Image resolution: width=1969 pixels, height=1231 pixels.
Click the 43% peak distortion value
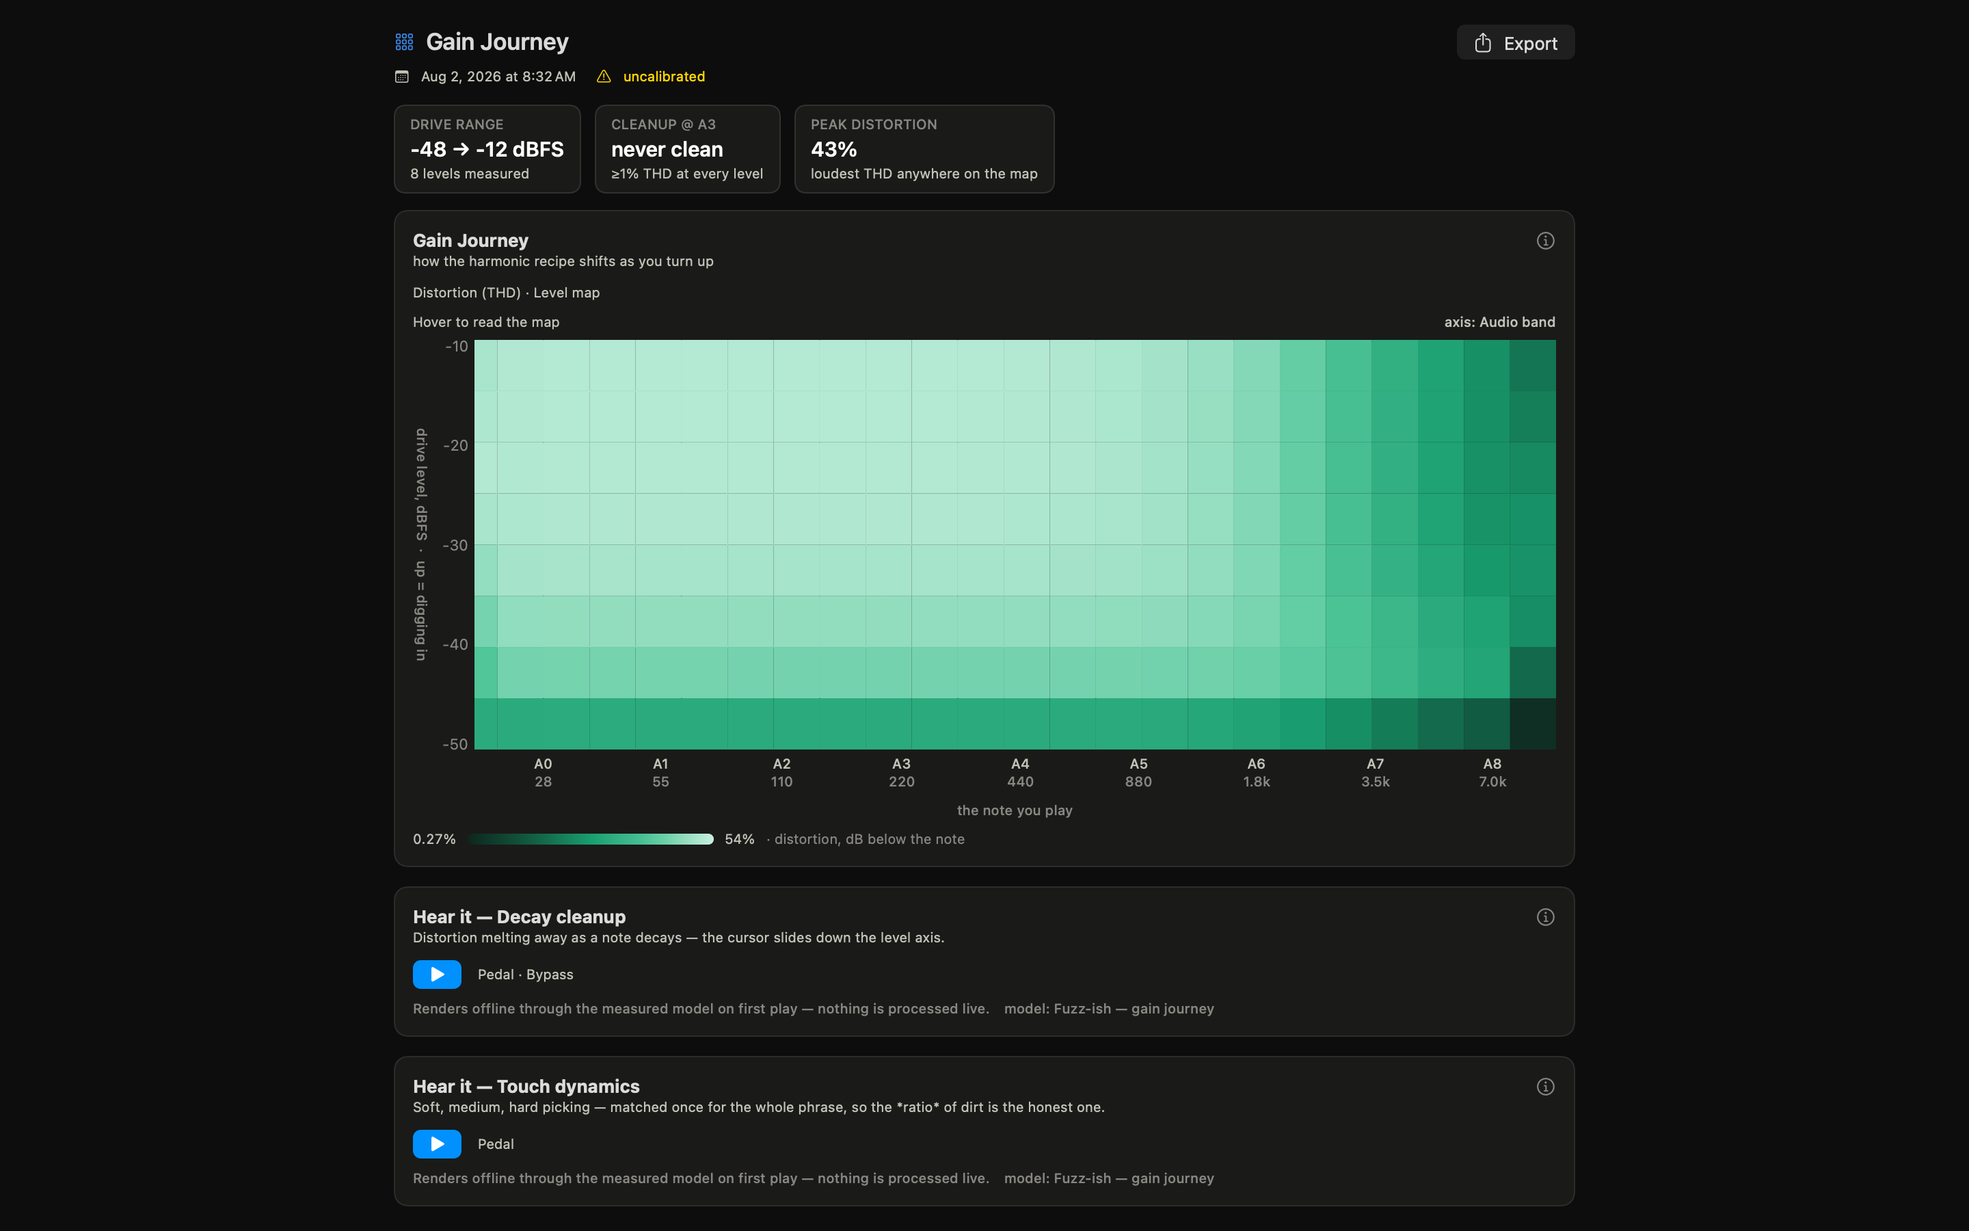(834, 150)
